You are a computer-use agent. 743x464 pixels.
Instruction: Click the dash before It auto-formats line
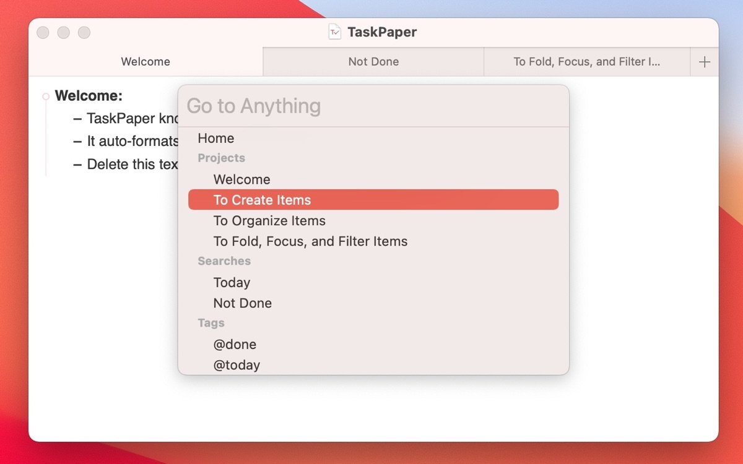77,142
